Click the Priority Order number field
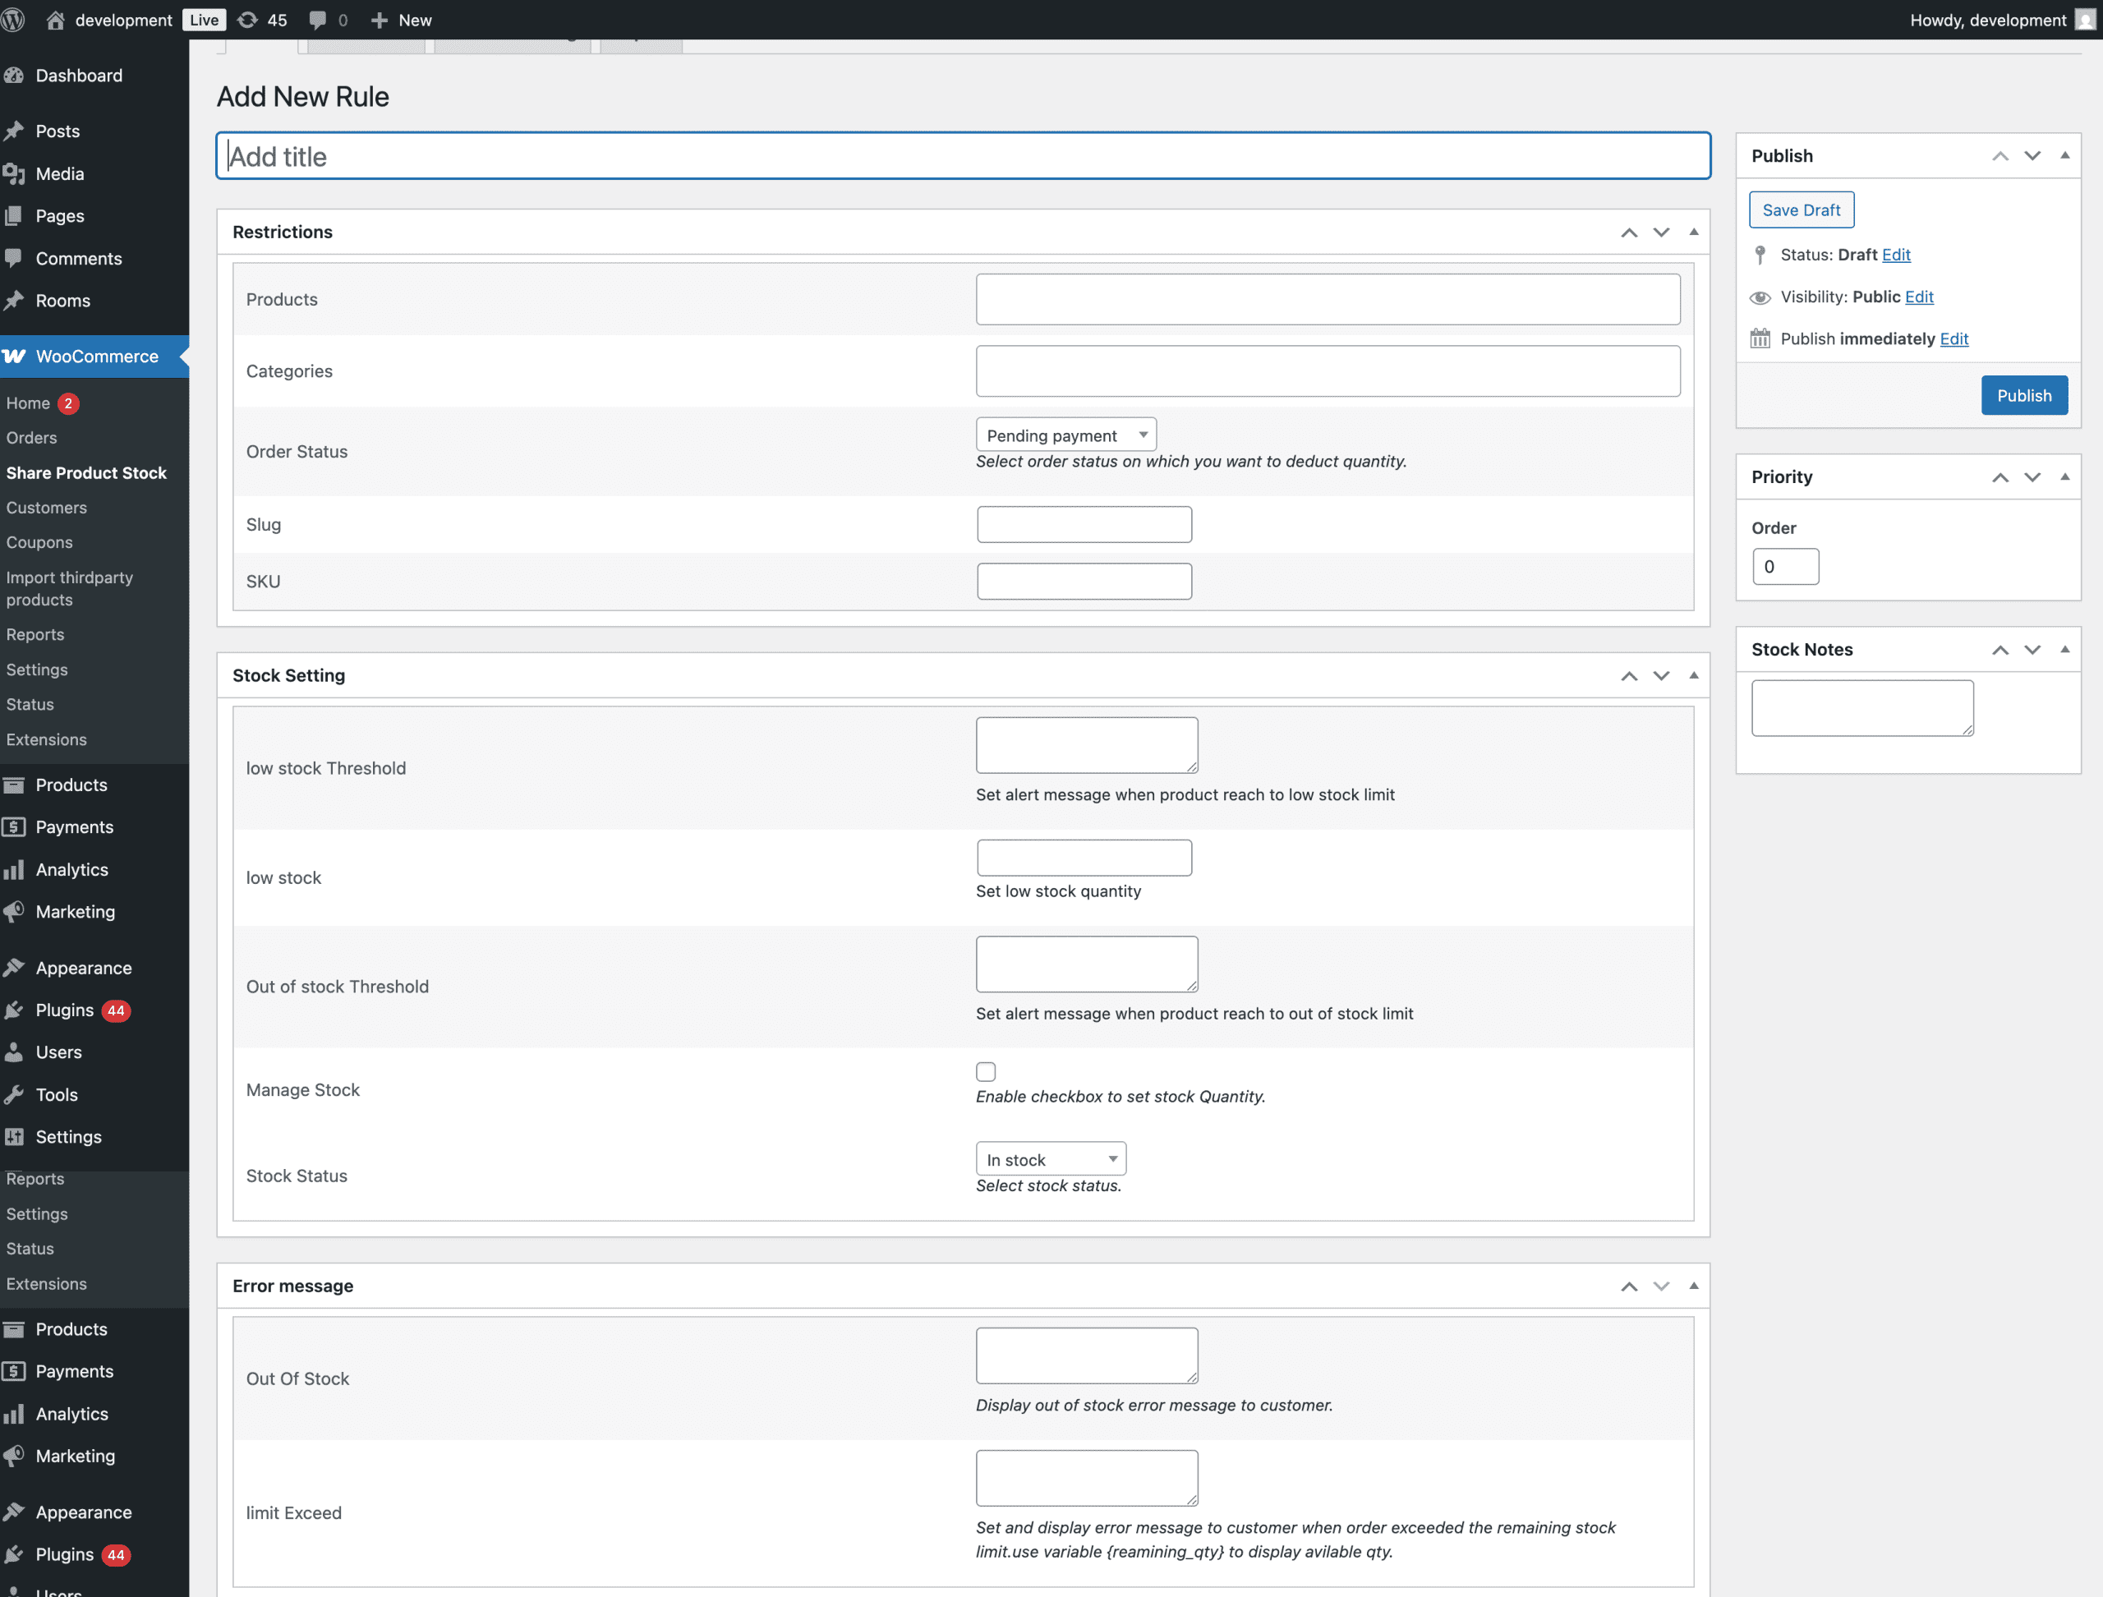Screen dimensions: 2103x1597 coord(1784,567)
